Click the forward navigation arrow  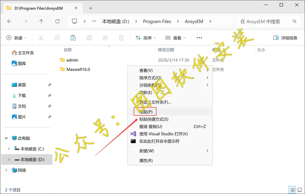25,21
